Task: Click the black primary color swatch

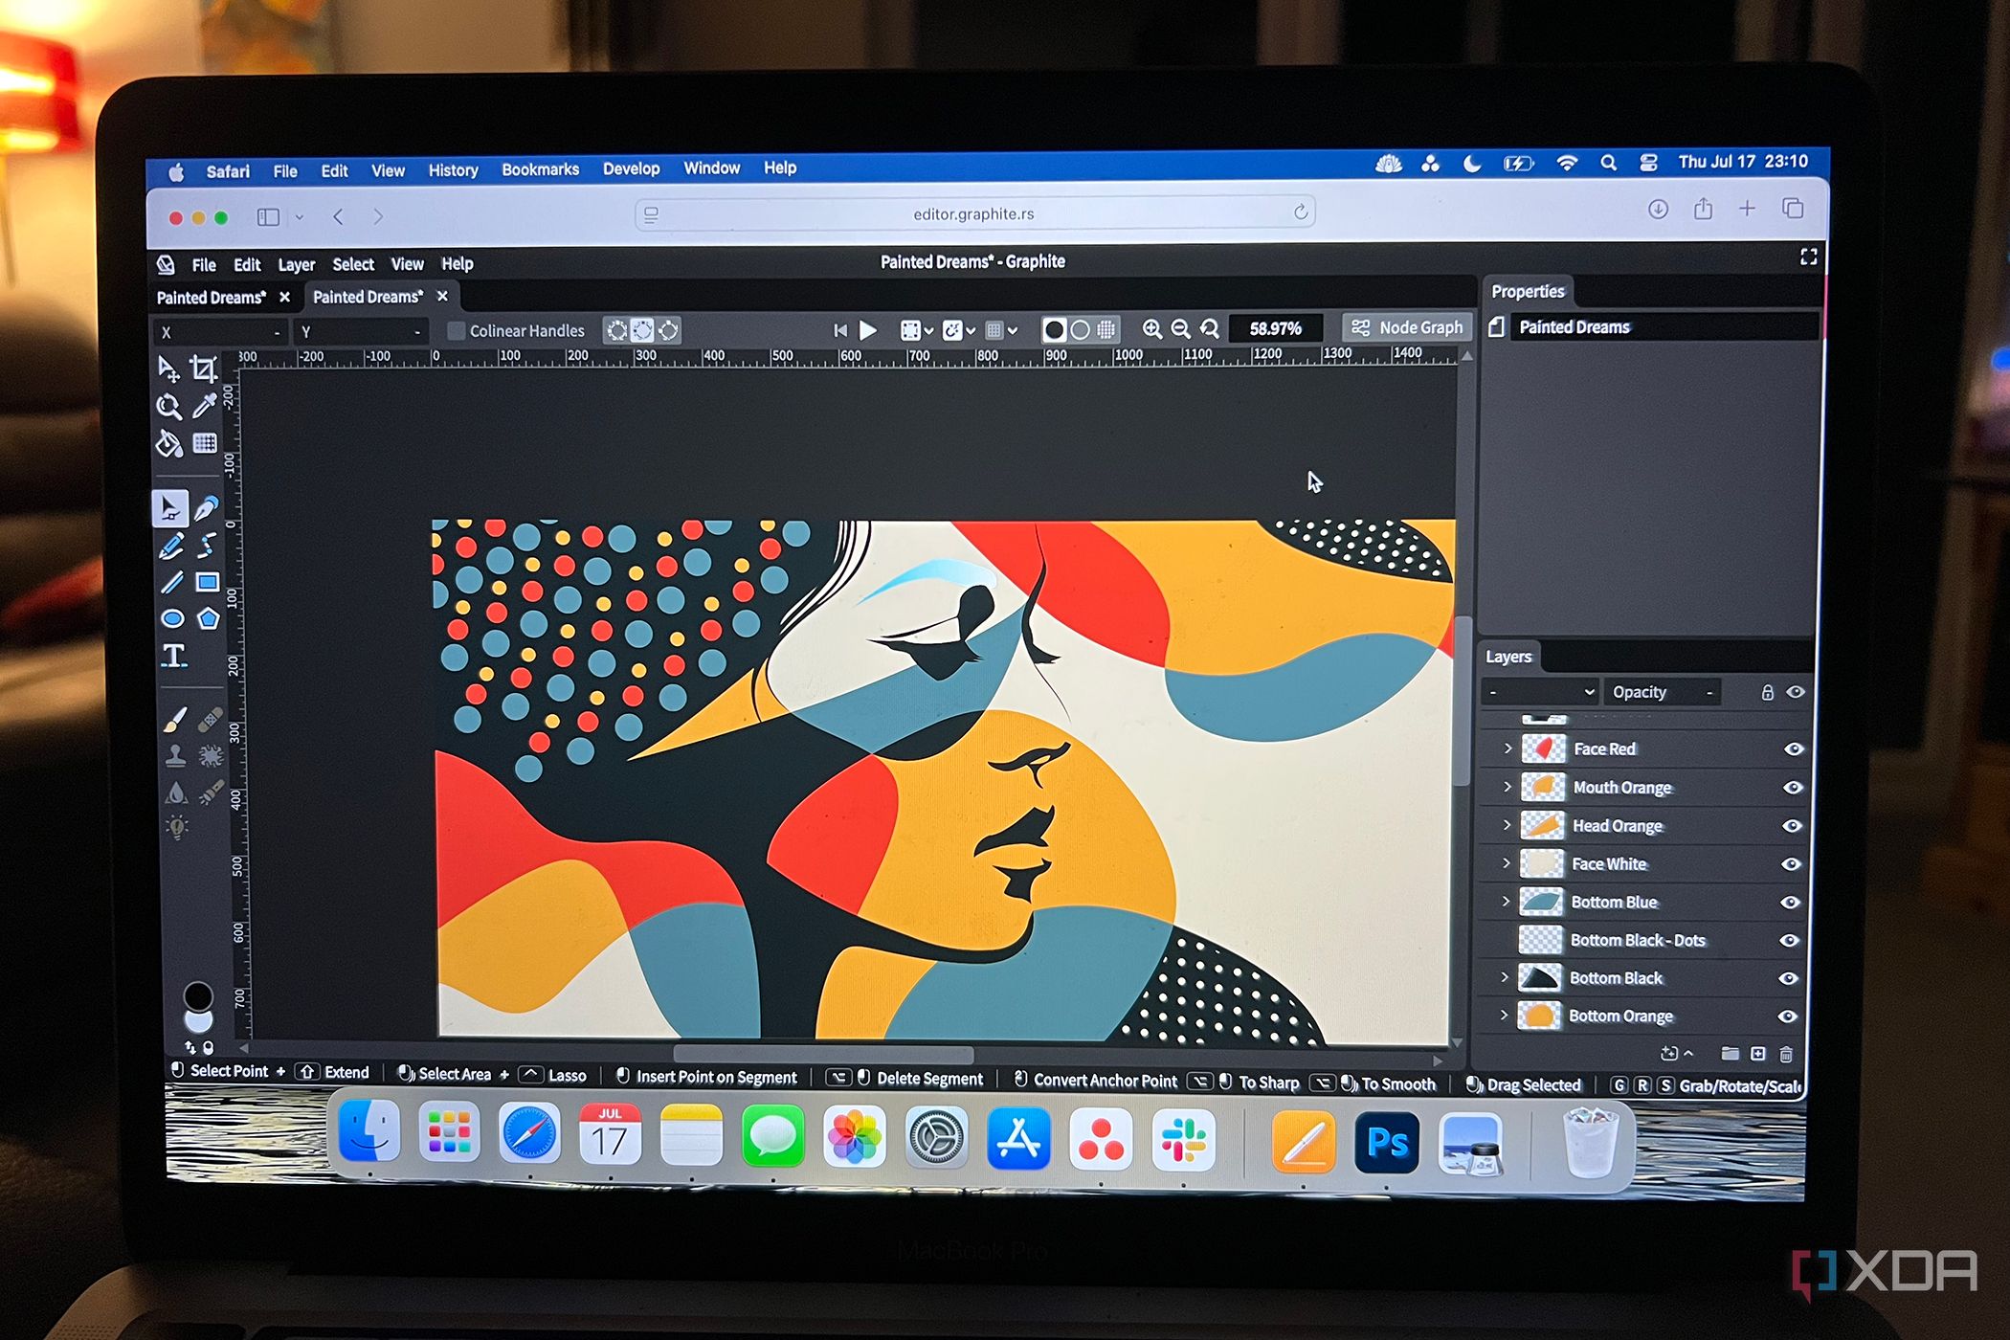Action: (198, 995)
